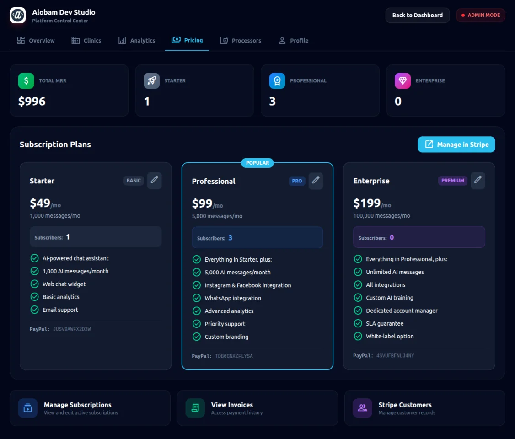Click check icon beside Email support

coord(34,310)
